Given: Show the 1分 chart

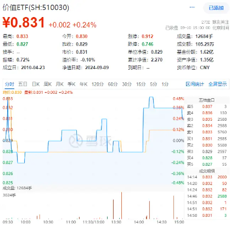Looking at the screenshot, I should [165, 84].
